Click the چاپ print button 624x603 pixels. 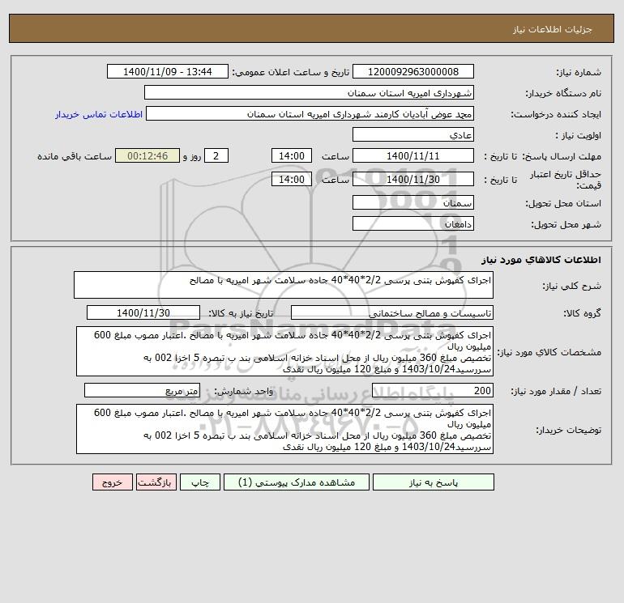click(200, 482)
